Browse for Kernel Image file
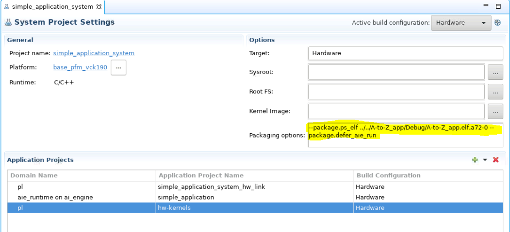This screenshot has width=510, height=232. pyautogui.click(x=495, y=111)
